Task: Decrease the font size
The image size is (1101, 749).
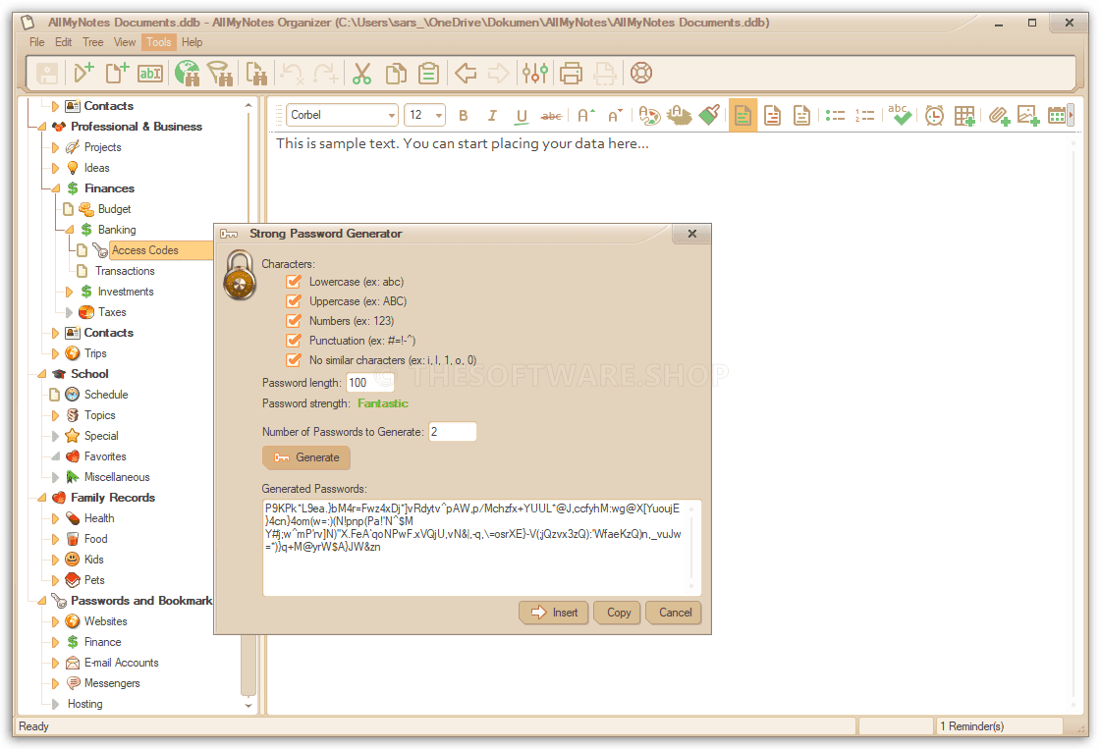Action: 615,116
